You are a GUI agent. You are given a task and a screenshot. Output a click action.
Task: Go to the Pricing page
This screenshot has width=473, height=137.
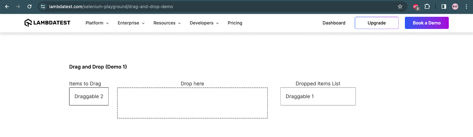click(x=235, y=23)
